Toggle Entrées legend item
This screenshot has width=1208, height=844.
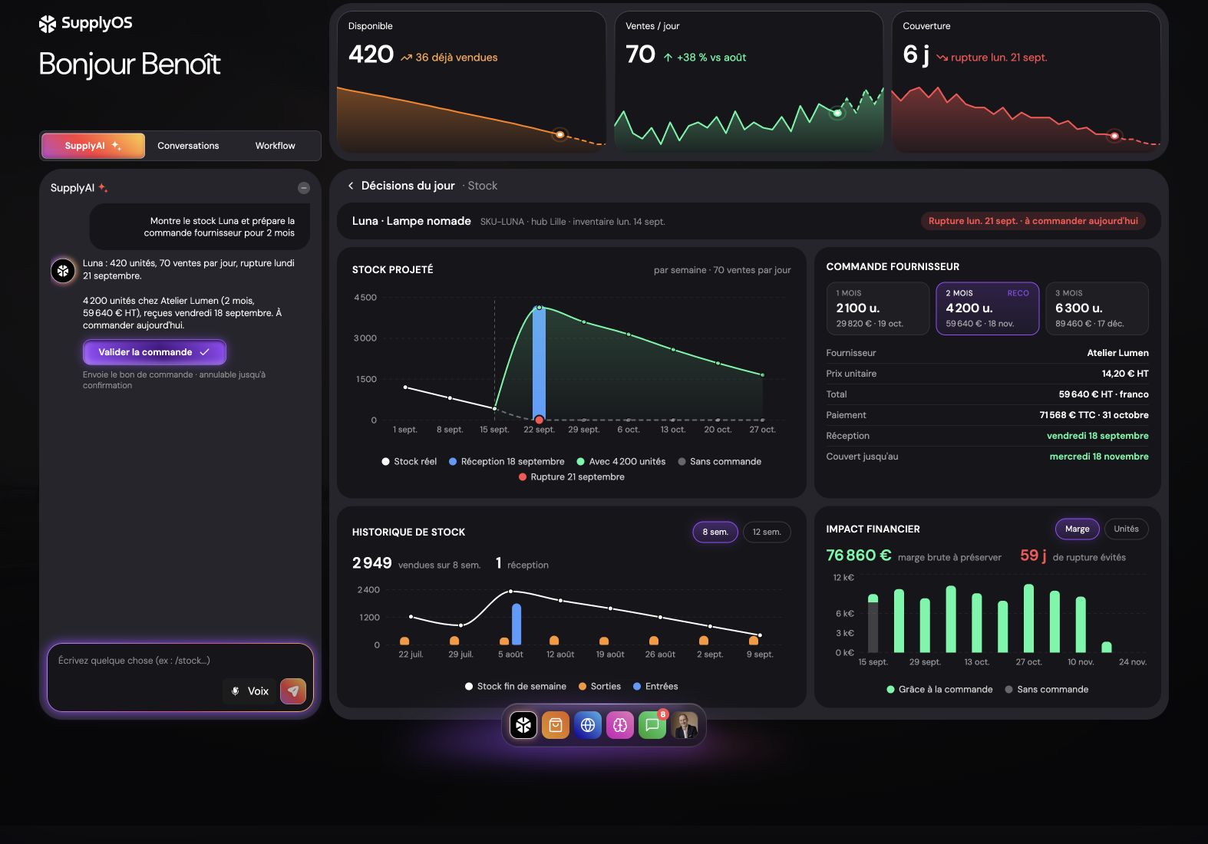pyautogui.click(x=655, y=686)
